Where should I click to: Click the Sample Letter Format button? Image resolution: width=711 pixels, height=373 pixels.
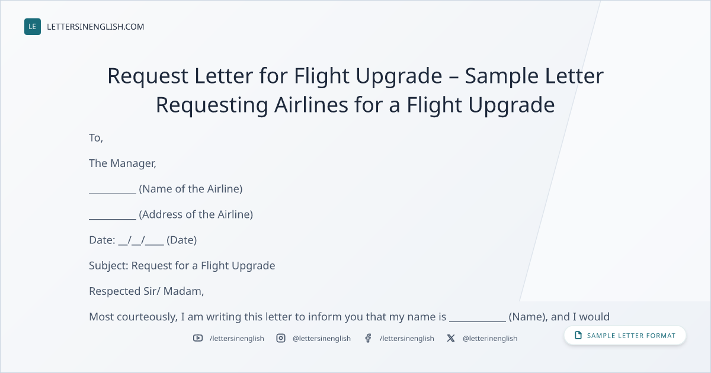click(625, 336)
